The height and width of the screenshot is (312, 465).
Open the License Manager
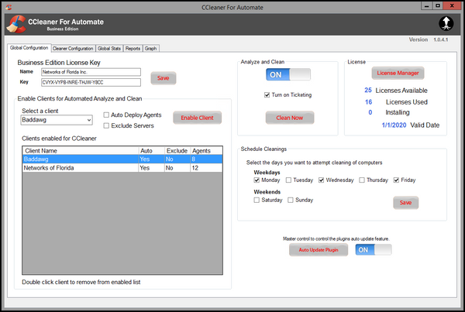click(398, 73)
